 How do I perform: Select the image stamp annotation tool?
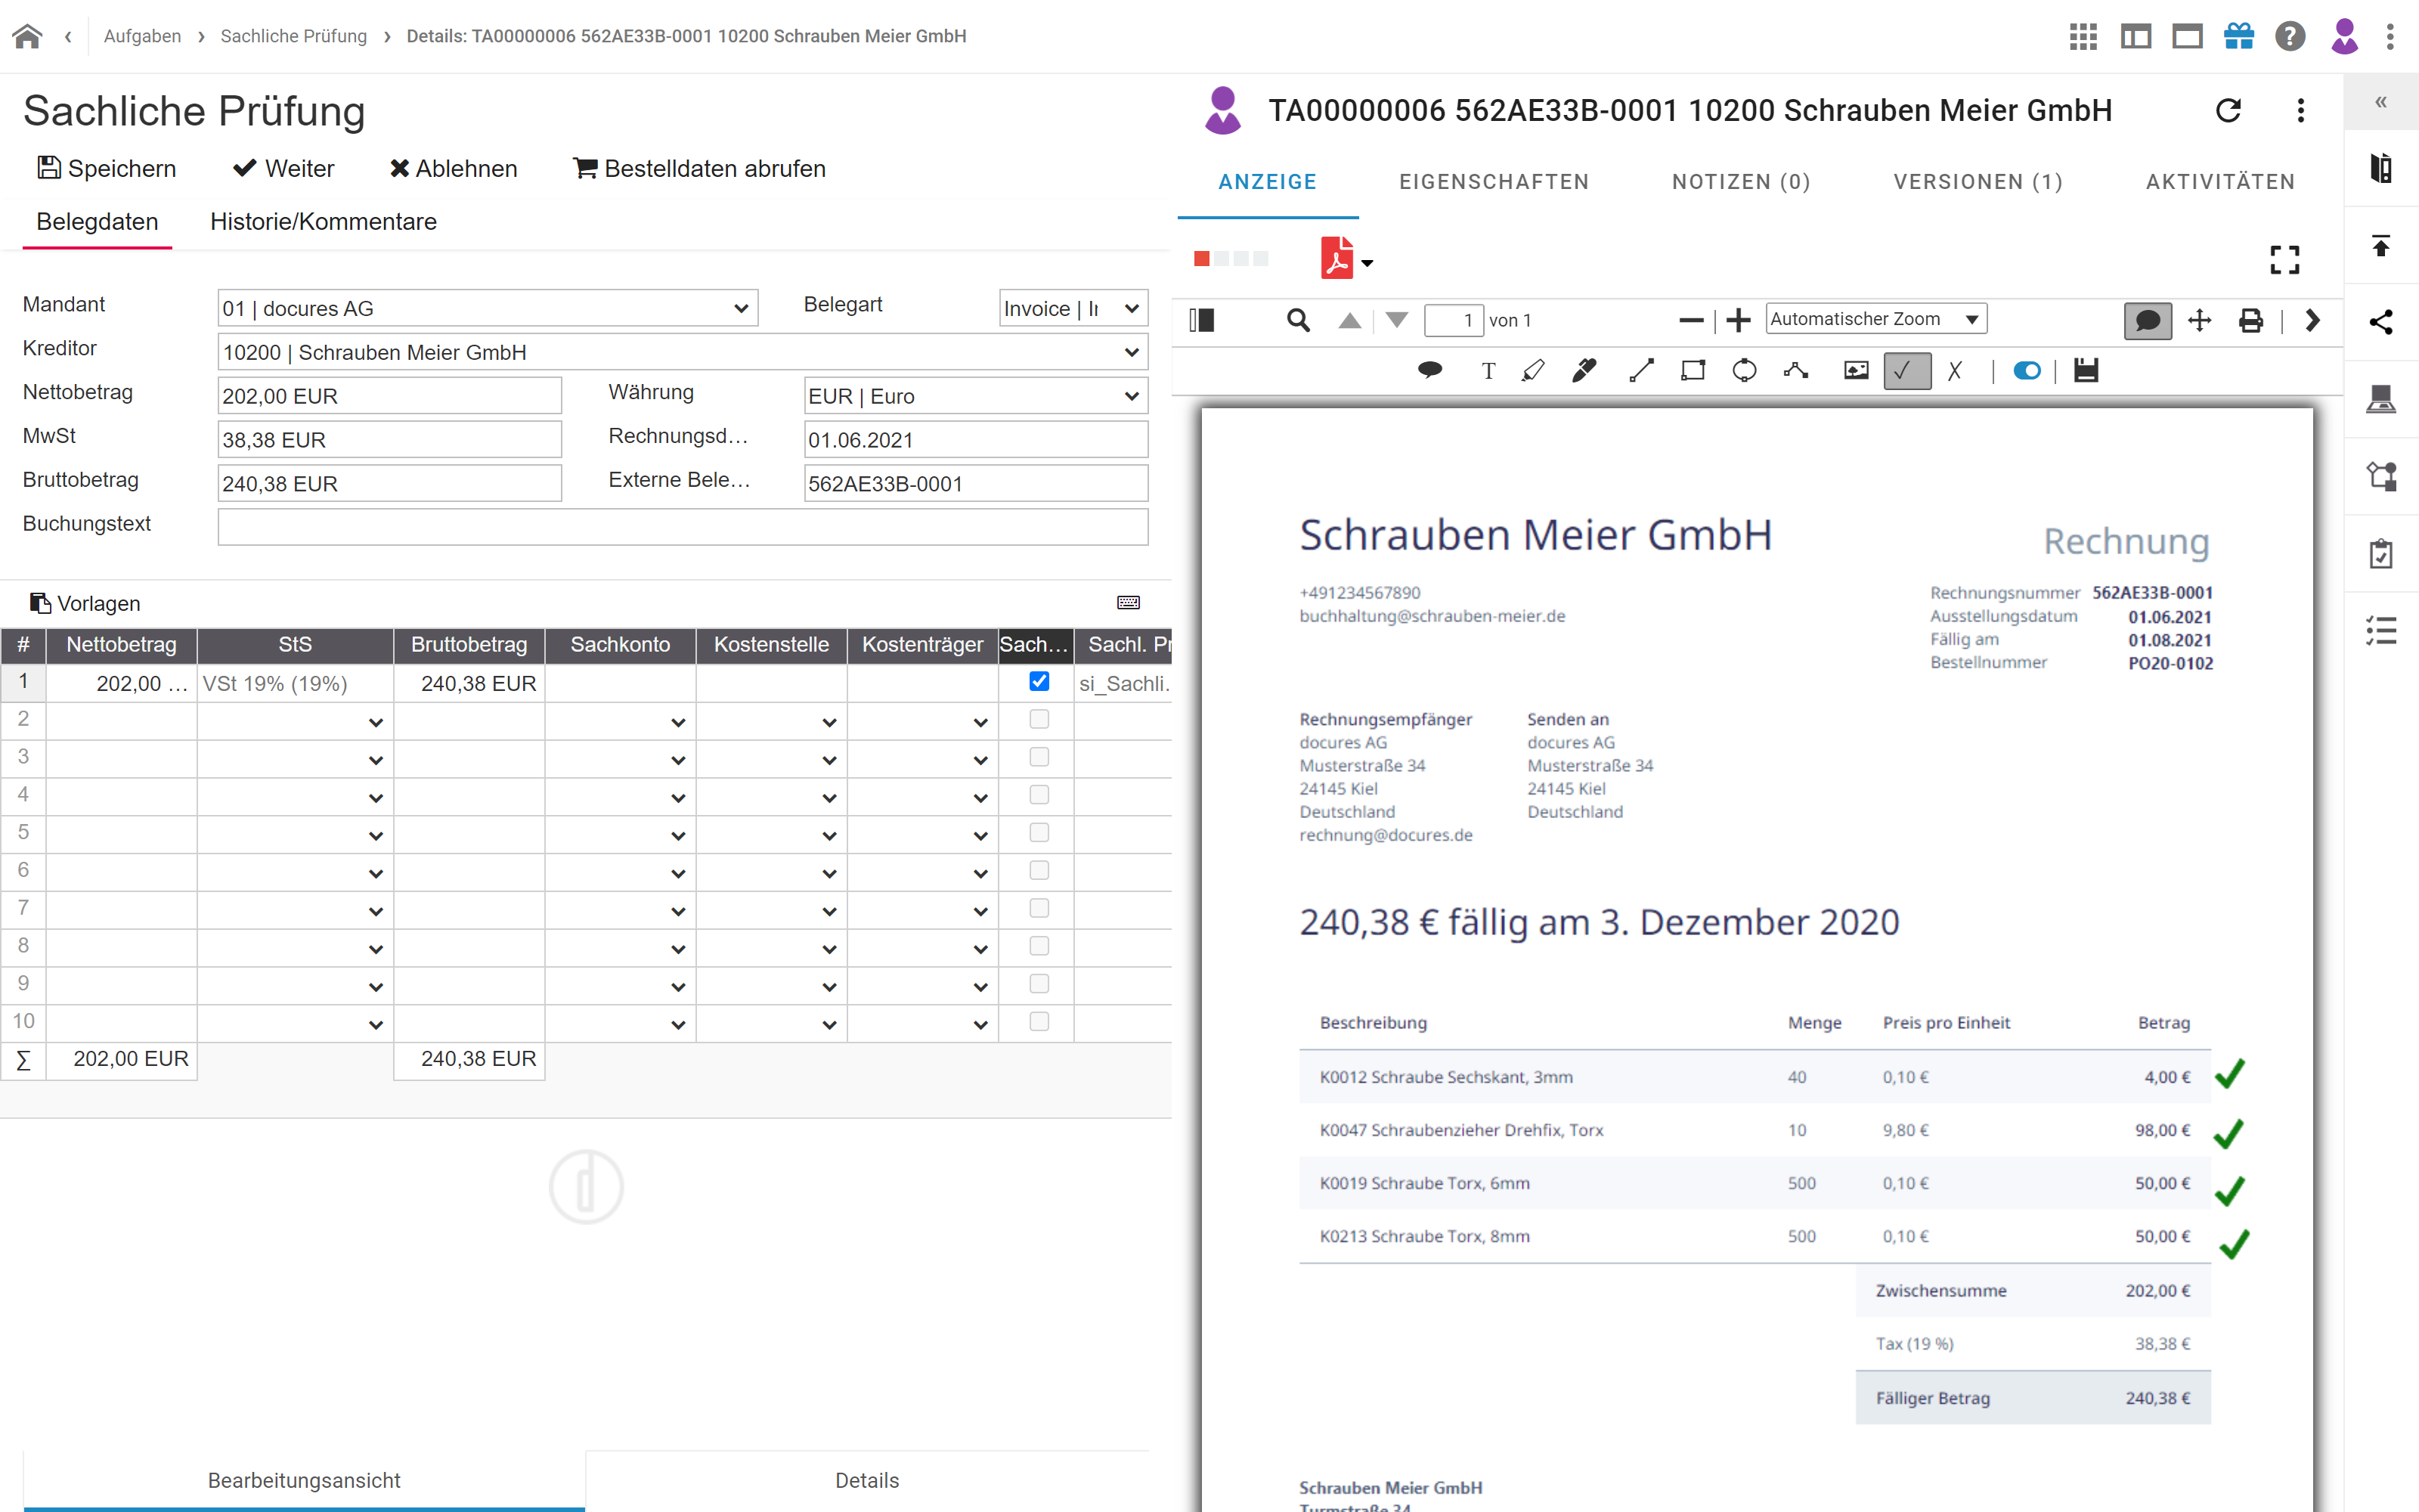(x=1855, y=371)
